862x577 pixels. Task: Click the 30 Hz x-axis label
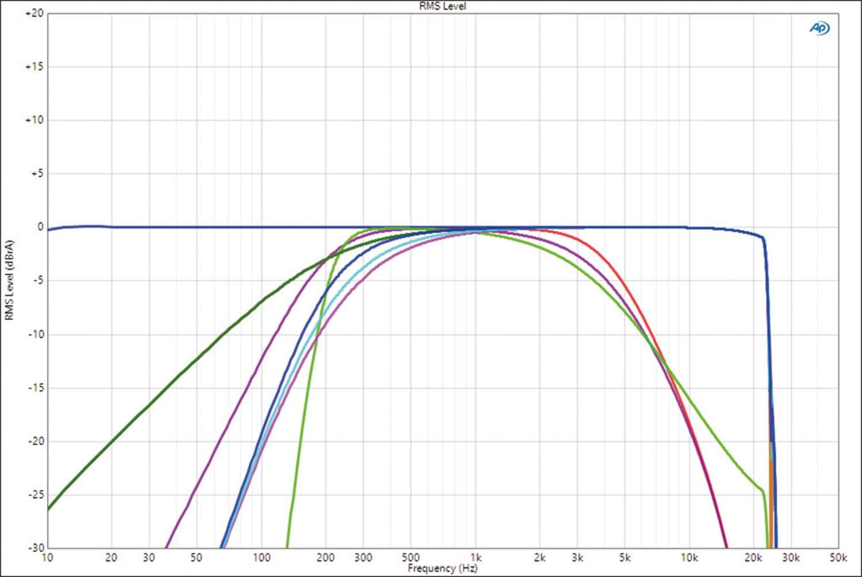pos(149,557)
